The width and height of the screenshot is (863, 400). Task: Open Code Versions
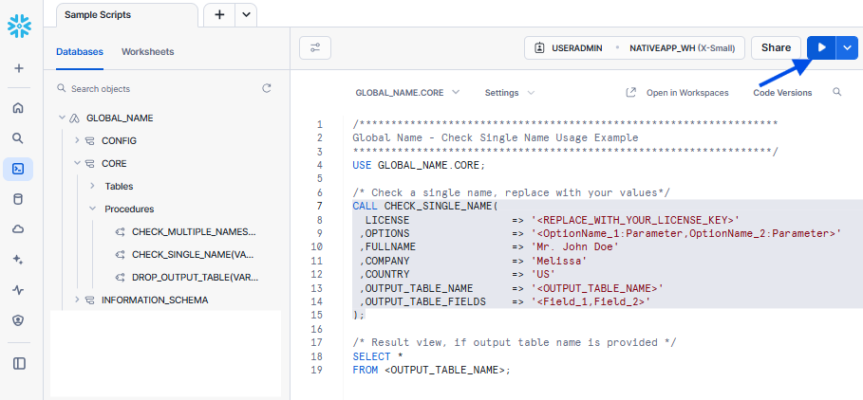pyautogui.click(x=782, y=92)
